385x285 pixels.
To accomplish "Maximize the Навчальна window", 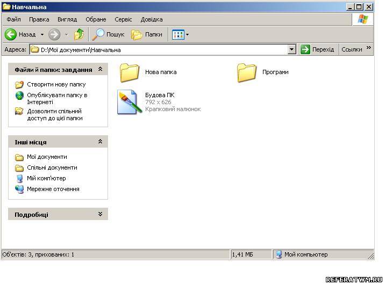I will 359,7.
